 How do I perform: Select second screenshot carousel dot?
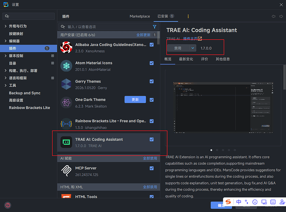tap(217, 150)
